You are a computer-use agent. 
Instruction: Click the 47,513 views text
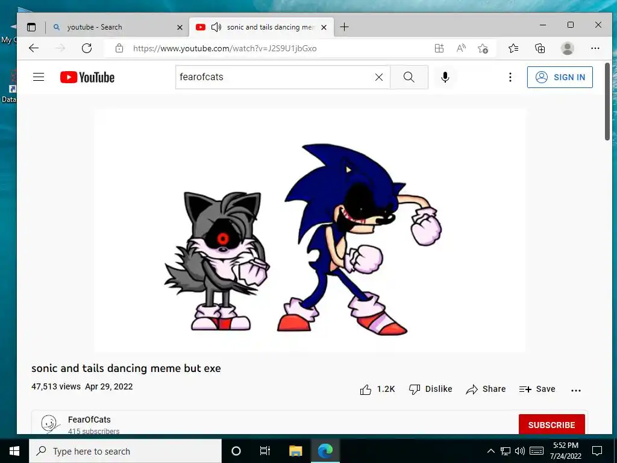pos(56,386)
